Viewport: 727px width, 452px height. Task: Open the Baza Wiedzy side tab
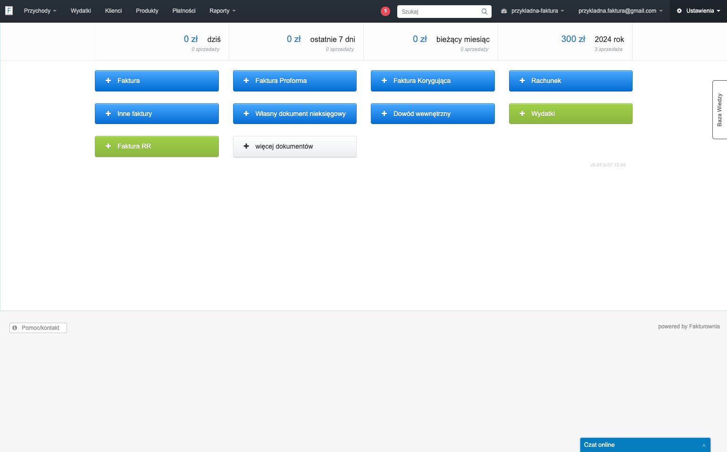[719, 109]
